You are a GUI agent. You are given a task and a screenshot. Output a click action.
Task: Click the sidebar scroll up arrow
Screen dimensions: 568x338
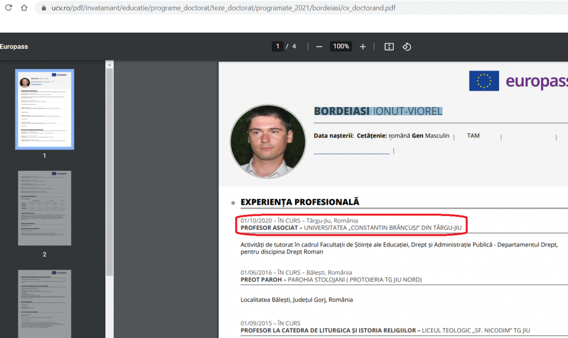[109, 65]
